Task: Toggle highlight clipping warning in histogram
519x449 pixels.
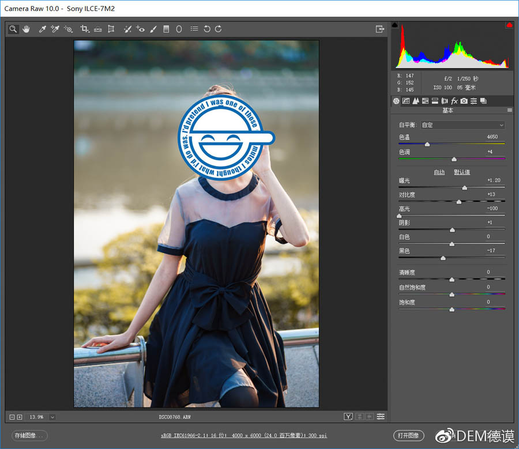Action: 509,25
